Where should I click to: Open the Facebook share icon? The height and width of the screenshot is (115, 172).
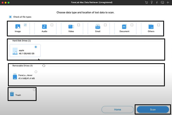[157, 2]
